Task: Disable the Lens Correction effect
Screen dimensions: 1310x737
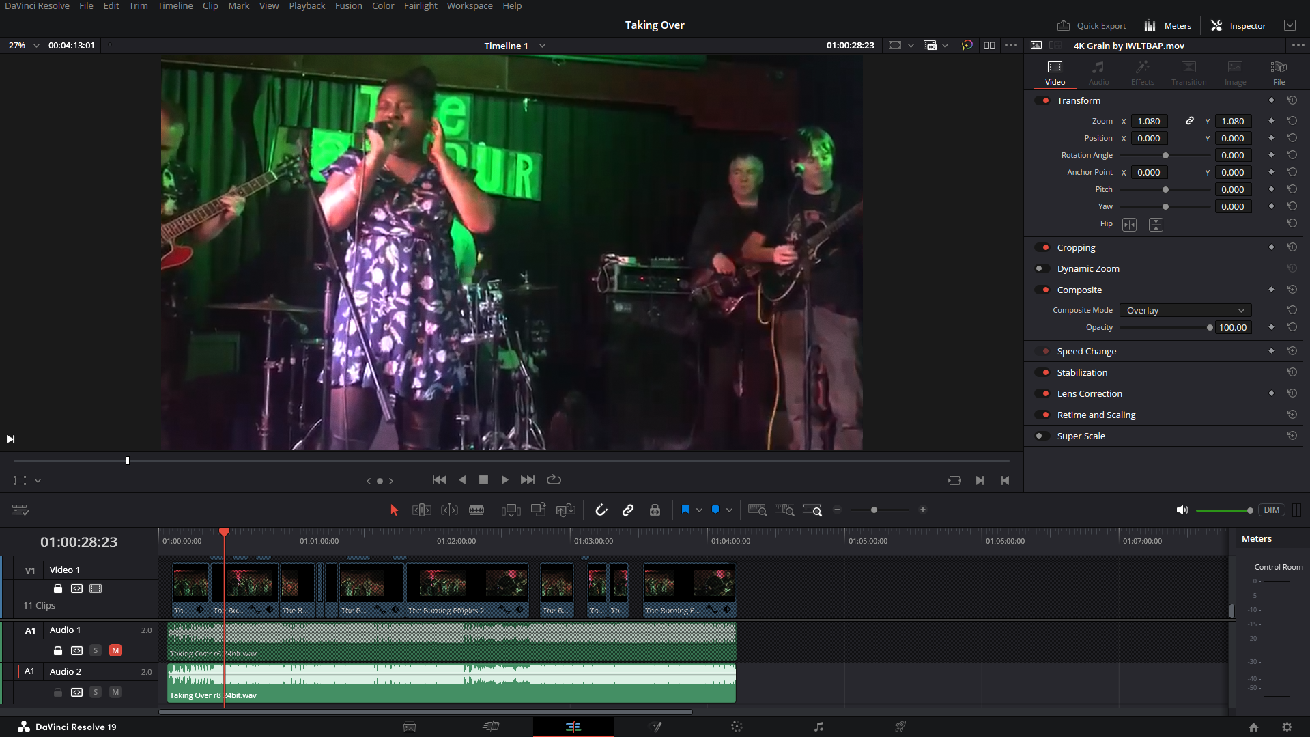Action: (x=1044, y=393)
